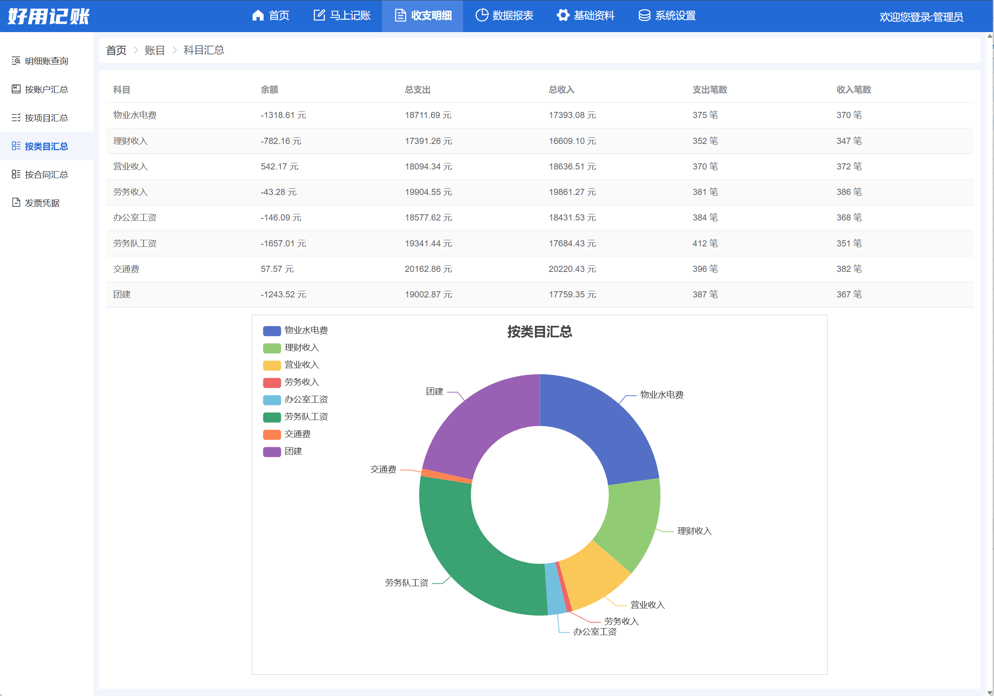Click the gear icon beside 基础资料
Screen dimensions: 994x696
563,15
